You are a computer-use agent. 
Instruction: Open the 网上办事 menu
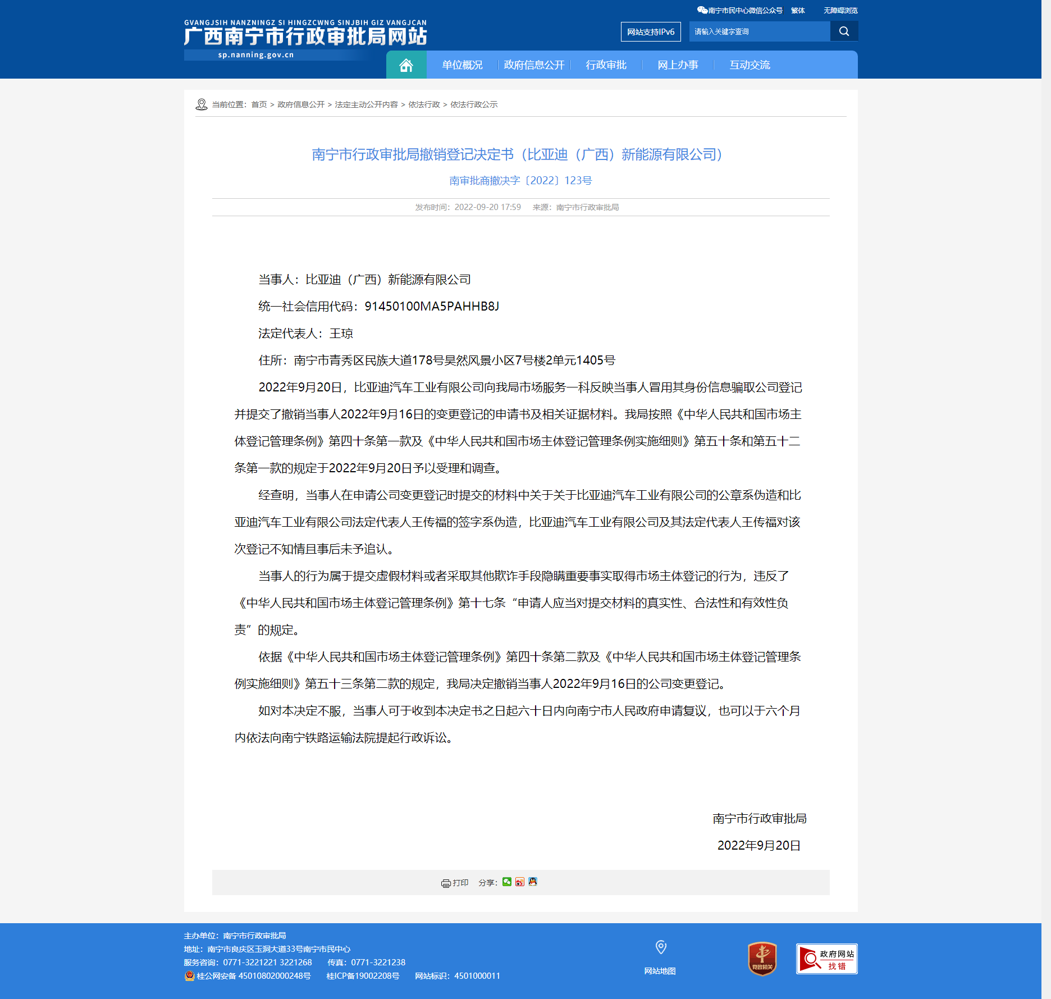coord(678,65)
